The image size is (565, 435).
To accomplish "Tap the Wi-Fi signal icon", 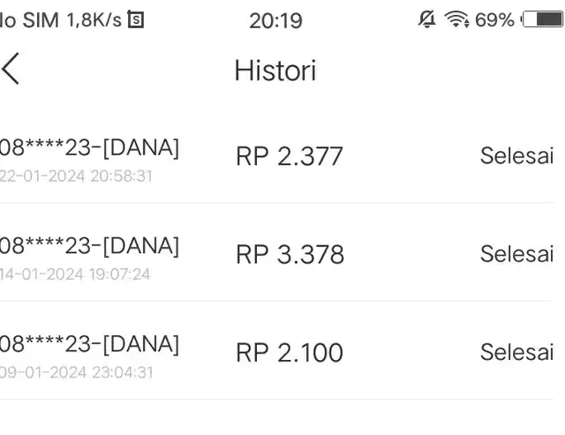I will point(456,19).
